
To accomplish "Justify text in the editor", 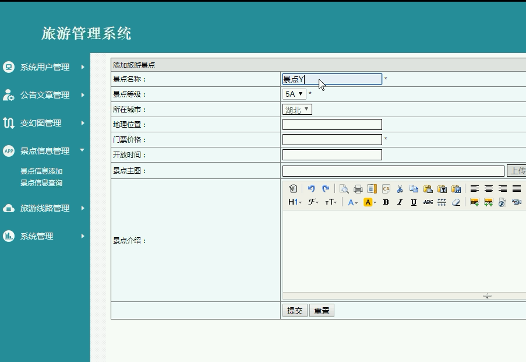I will coord(517,189).
